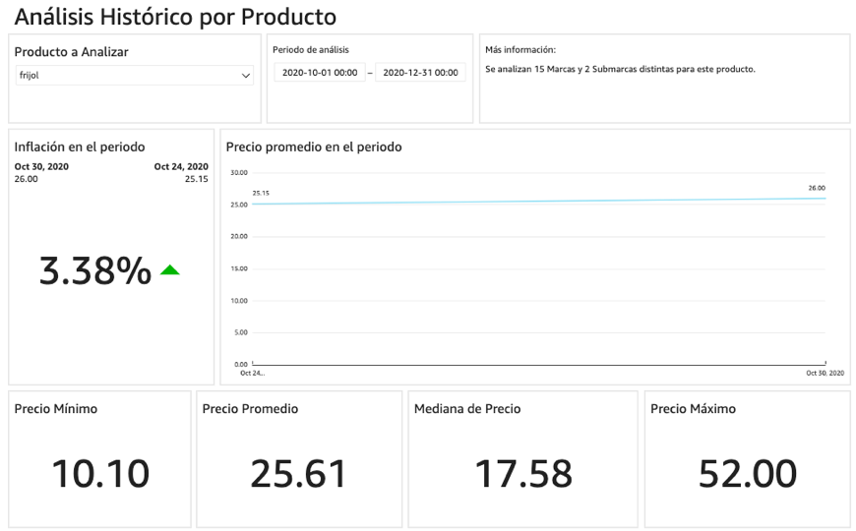
Task: Click the 15.00 y-axis label
Action: click(x=238, y=268)
